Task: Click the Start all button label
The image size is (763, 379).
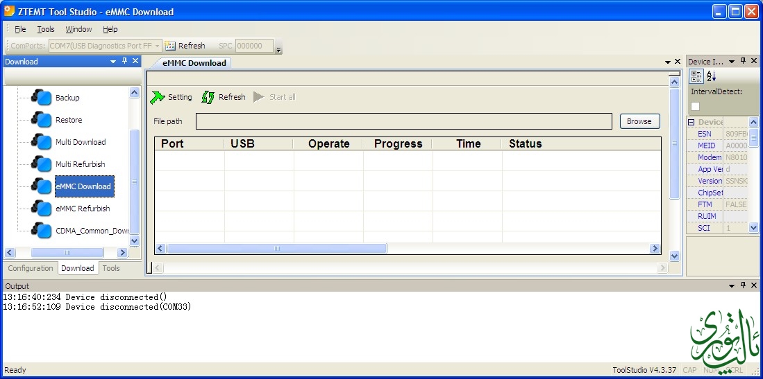Action: tap(283, 97)
